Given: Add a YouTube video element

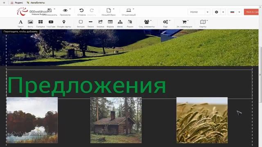Looking at the screenshot, I should click(51, 24).
